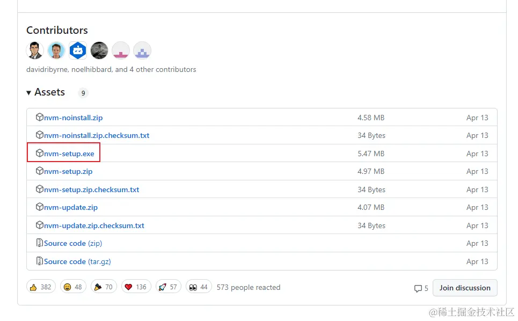518x321 pixels.
Task: Click package icon beside nvm-update.zip
Action: click(39, 207)
